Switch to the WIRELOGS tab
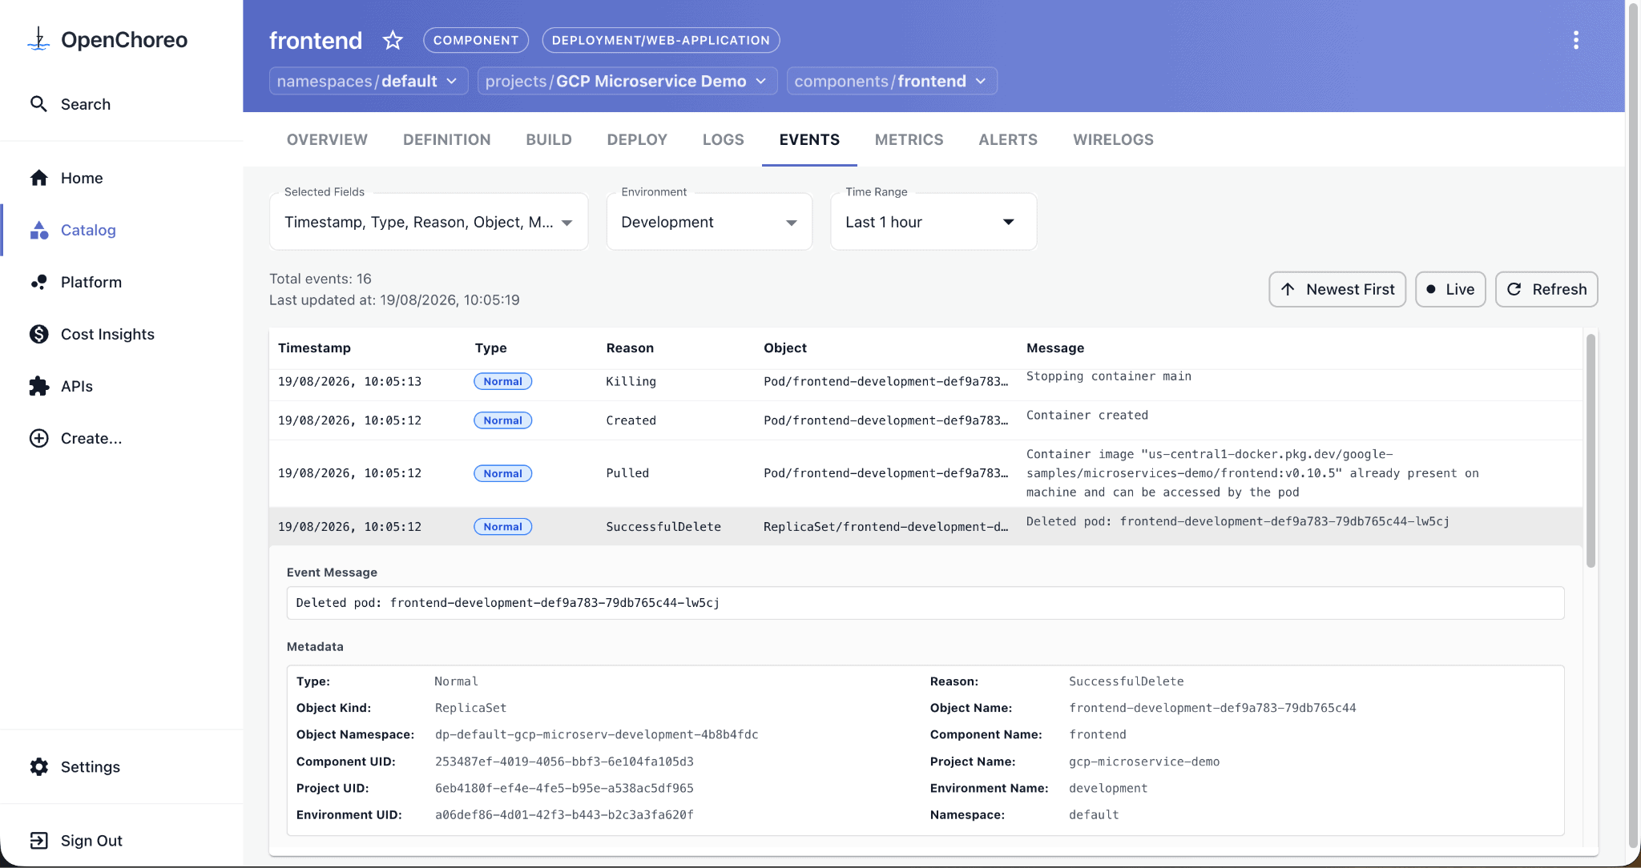The image size is (1641, 868). pos(1113,139)
